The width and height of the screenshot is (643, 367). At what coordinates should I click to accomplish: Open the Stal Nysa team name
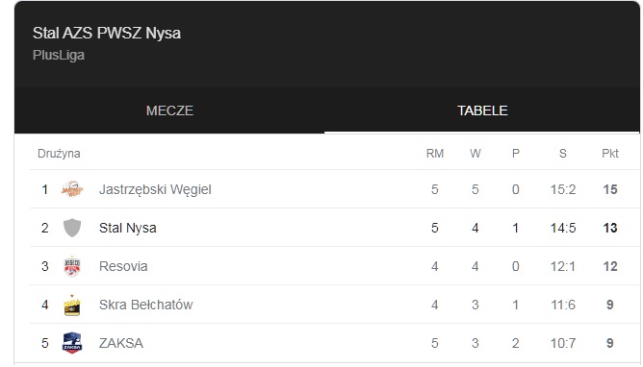point(127,228)
